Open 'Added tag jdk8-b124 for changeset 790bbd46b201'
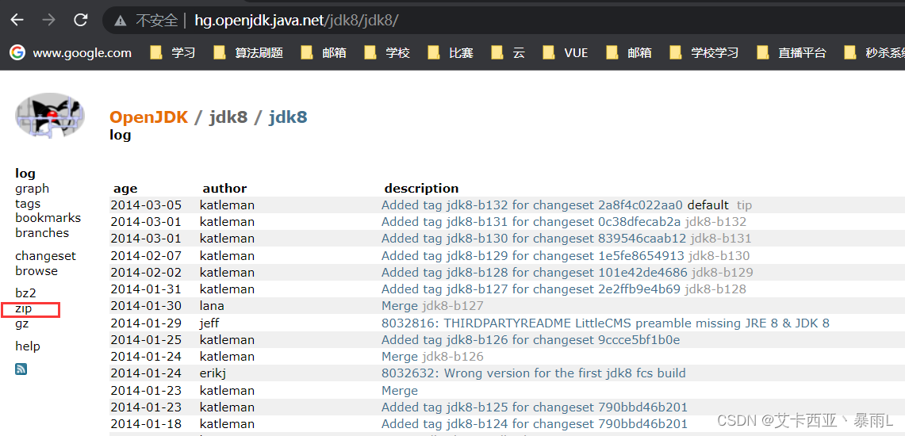Screen dimensions: 905x436 coord(535,424)
